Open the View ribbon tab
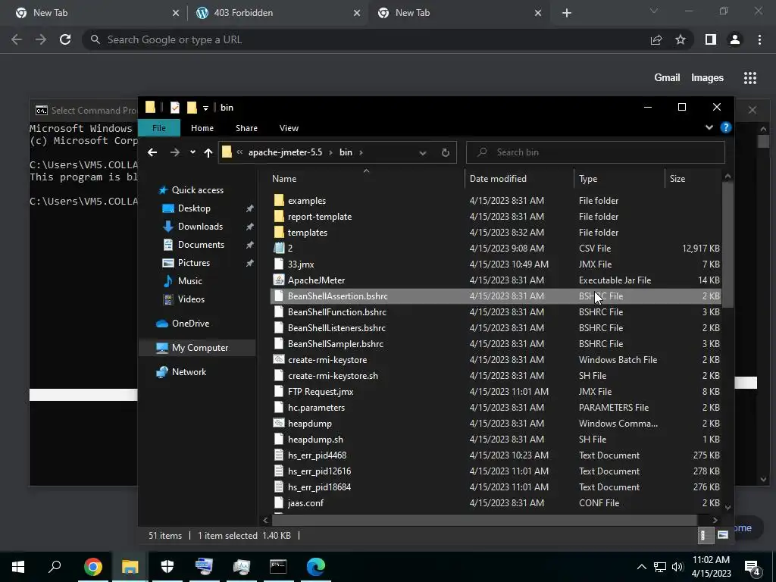The width and height of the screenshot is (776, 582). tap(289, 128)
